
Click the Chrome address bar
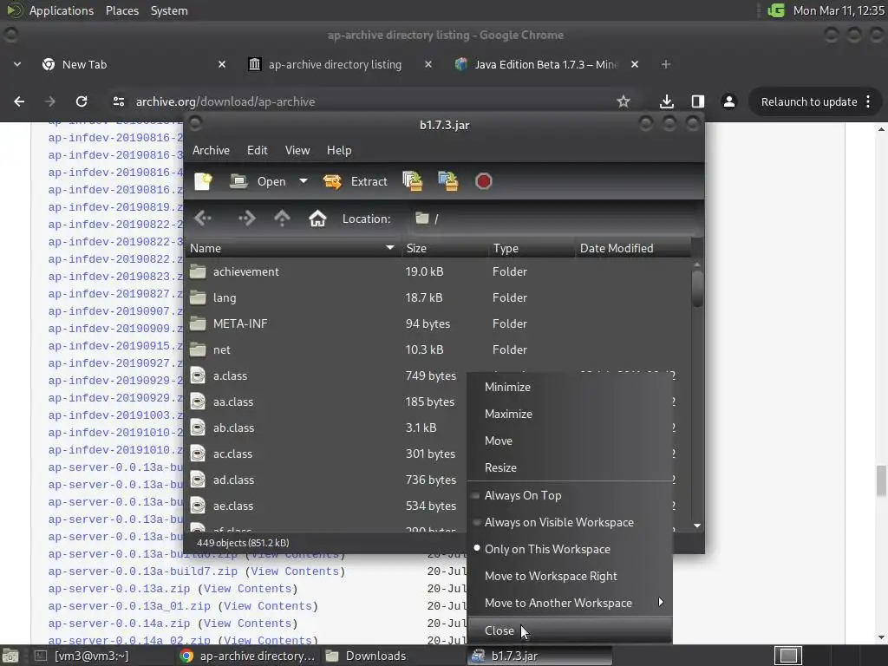(x=371, y=101)
